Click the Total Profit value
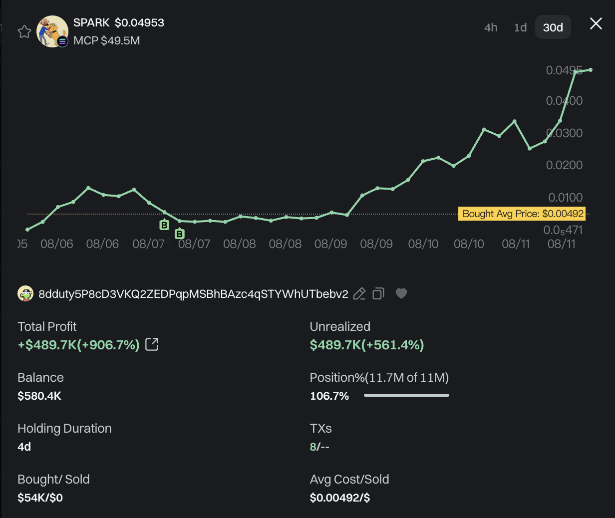Image resolution: width=615 pixels, height=518 pixels. tap(79, 345)
